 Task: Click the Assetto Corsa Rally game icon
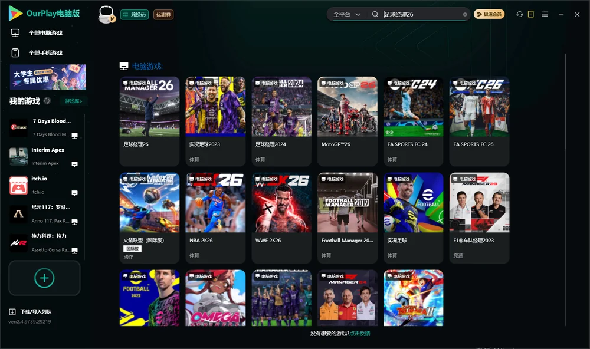tap(18, 243)
